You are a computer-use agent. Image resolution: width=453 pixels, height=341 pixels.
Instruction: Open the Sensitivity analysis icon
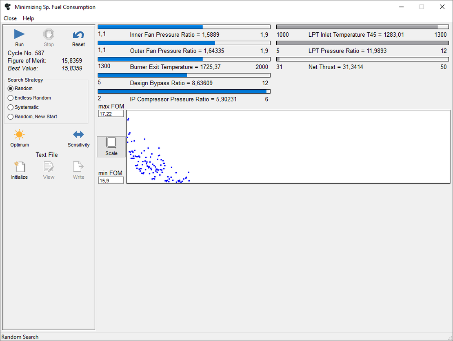[x=78, y=135]
